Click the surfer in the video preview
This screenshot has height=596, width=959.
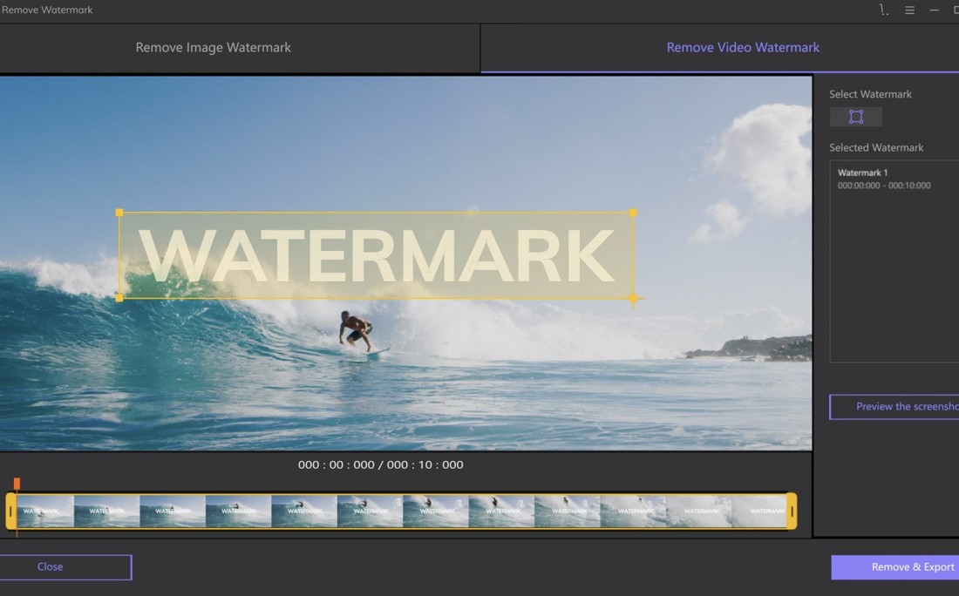coord(357,331)
